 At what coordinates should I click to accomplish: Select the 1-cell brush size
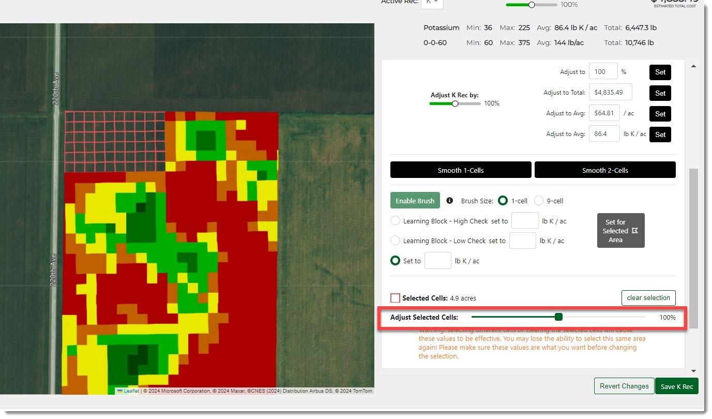(x=503, y=201)
